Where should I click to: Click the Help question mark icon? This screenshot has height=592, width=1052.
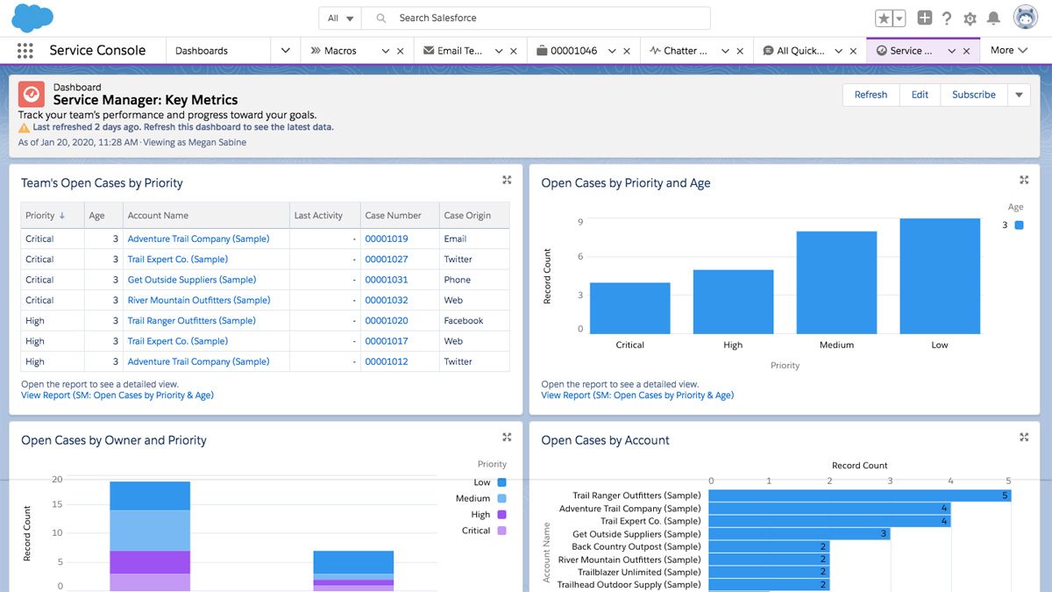946,18
